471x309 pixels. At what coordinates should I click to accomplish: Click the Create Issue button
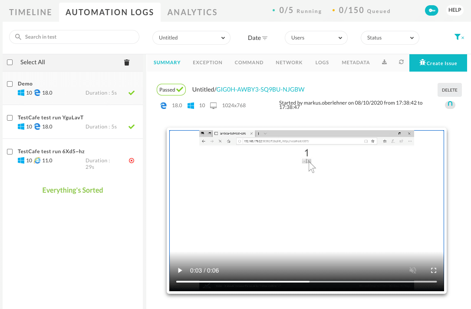tap(438, 63)
